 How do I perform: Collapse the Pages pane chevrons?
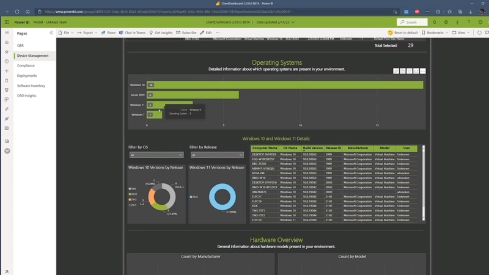click(51, 33)
